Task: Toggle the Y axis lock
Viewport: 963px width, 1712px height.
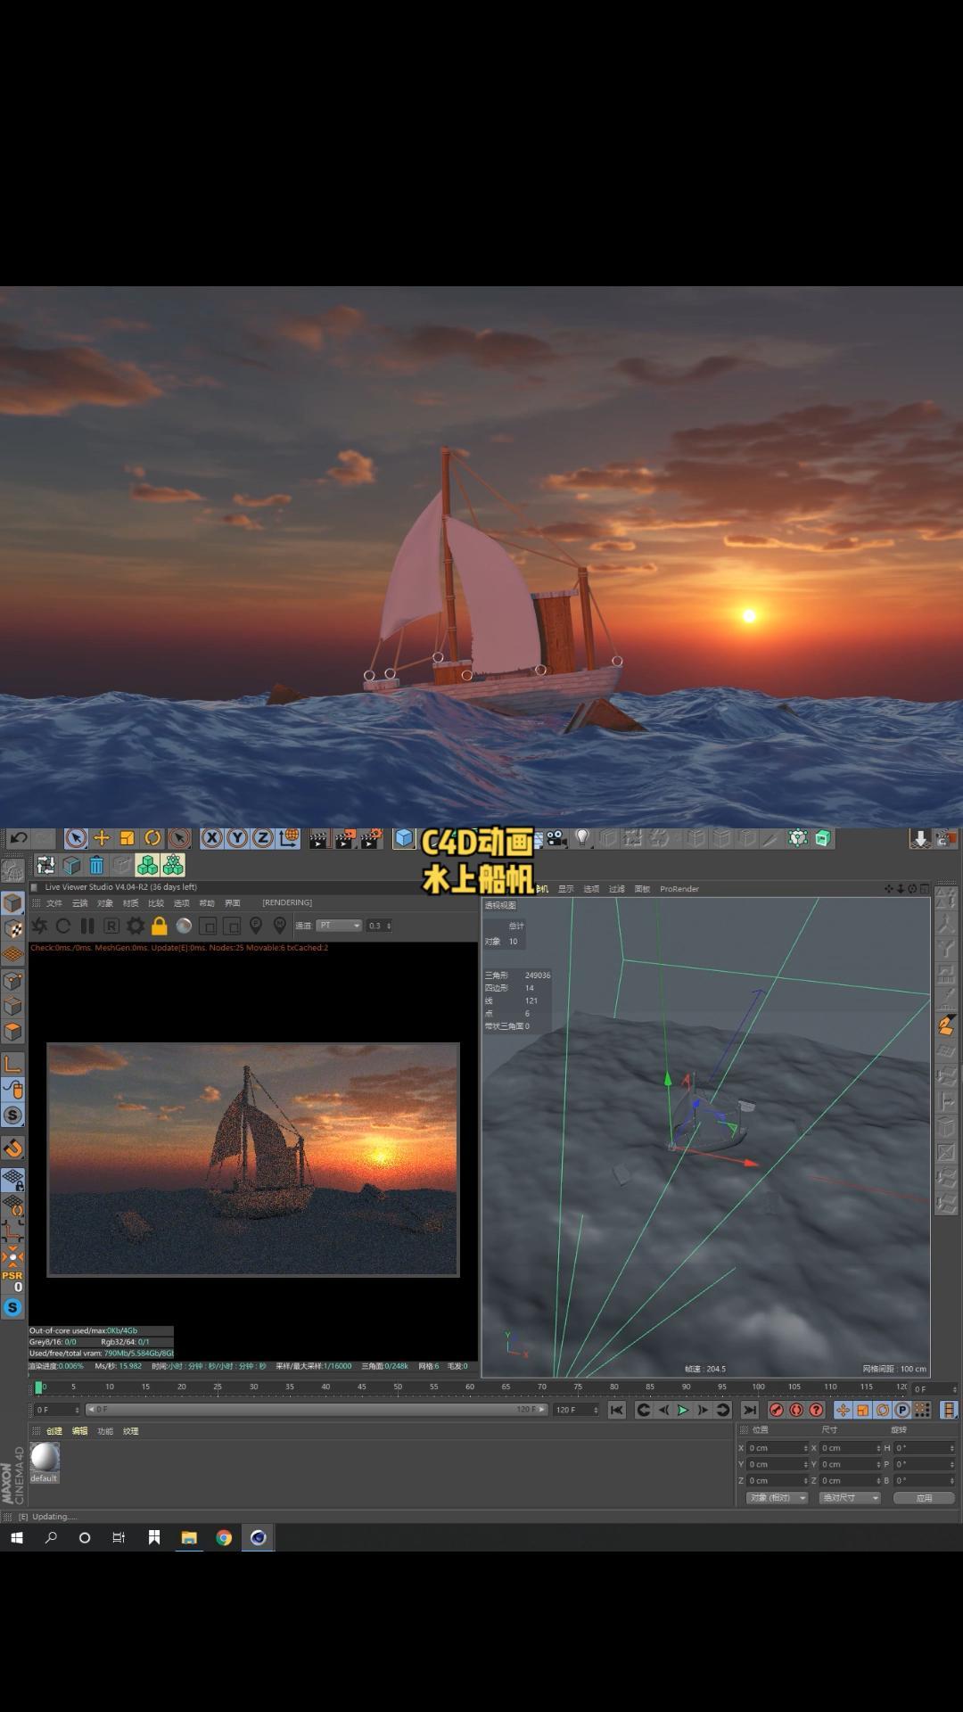Action: point(237,838)
